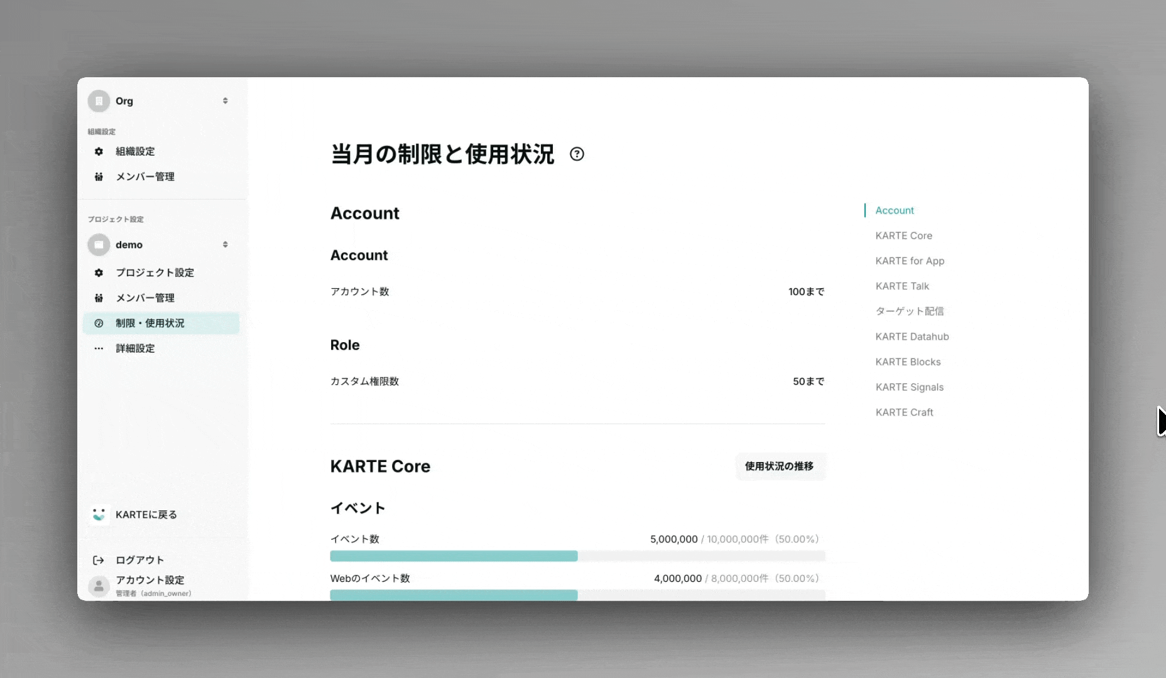1166x678 pixels.
Task: Click the people icon under demo project
Action: click(x=99, y=298)
